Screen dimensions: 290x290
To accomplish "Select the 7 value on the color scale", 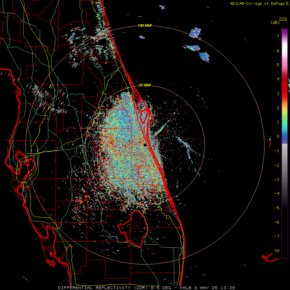I will point(278,36).
